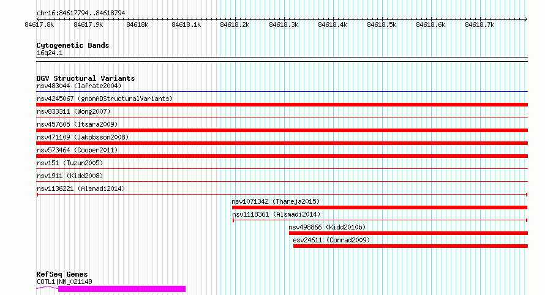Open the RefSeq Genes track title
The height and width of the screenshot is (295, 545).
coord(62,274)
